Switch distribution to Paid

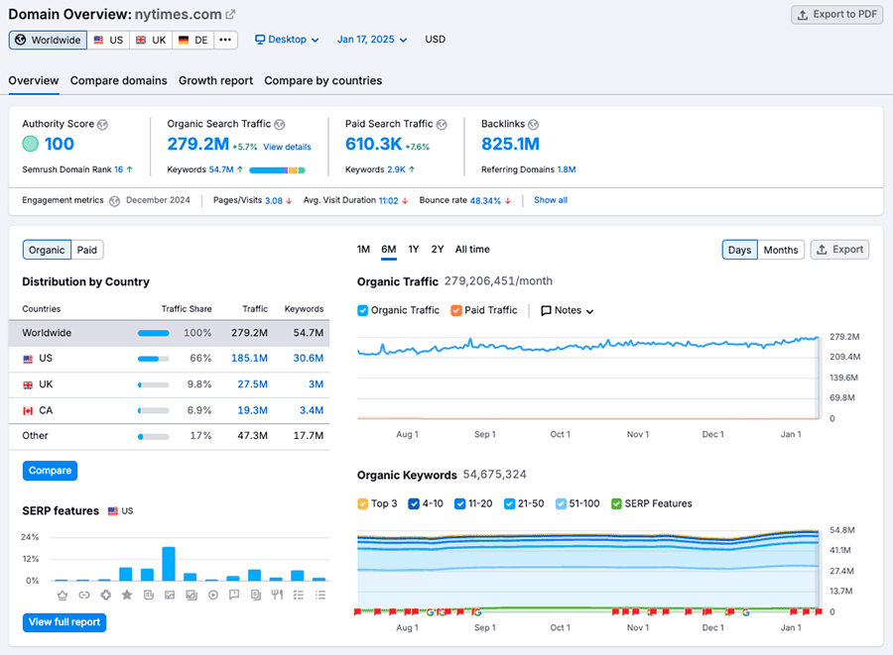pyautogui.click(x=87, y=250)
